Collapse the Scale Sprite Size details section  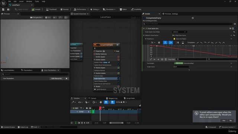[x=144, y=29]
